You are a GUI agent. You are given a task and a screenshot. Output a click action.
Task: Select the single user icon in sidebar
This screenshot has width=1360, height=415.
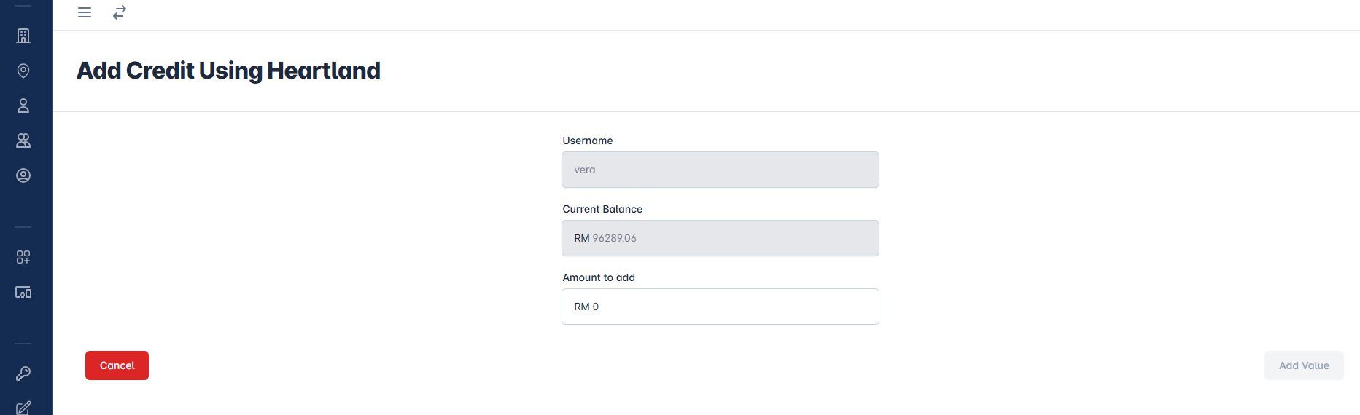23,106
